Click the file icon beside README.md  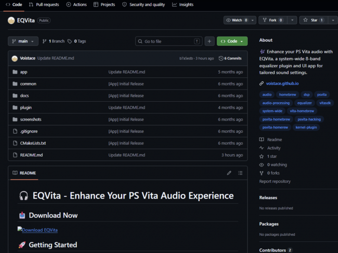coord(15,155)
